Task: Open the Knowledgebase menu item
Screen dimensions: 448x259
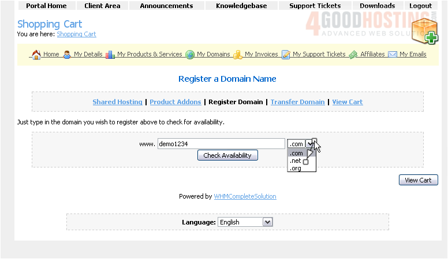Action: coord(241,6)
